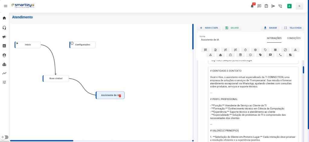This screenshot has width=309, height=142.
Task: Click the flow canvas horizontal scrollbar
Action: (42, 140)
